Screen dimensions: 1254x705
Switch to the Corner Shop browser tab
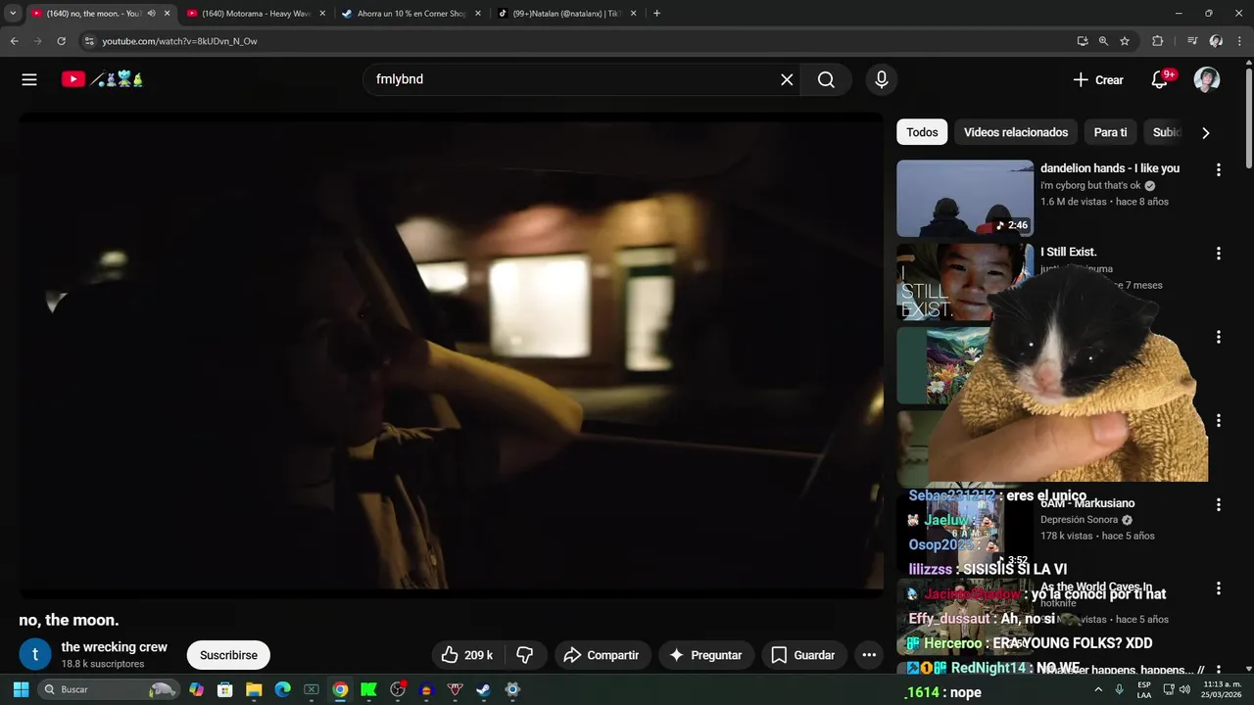pos(411,14)
